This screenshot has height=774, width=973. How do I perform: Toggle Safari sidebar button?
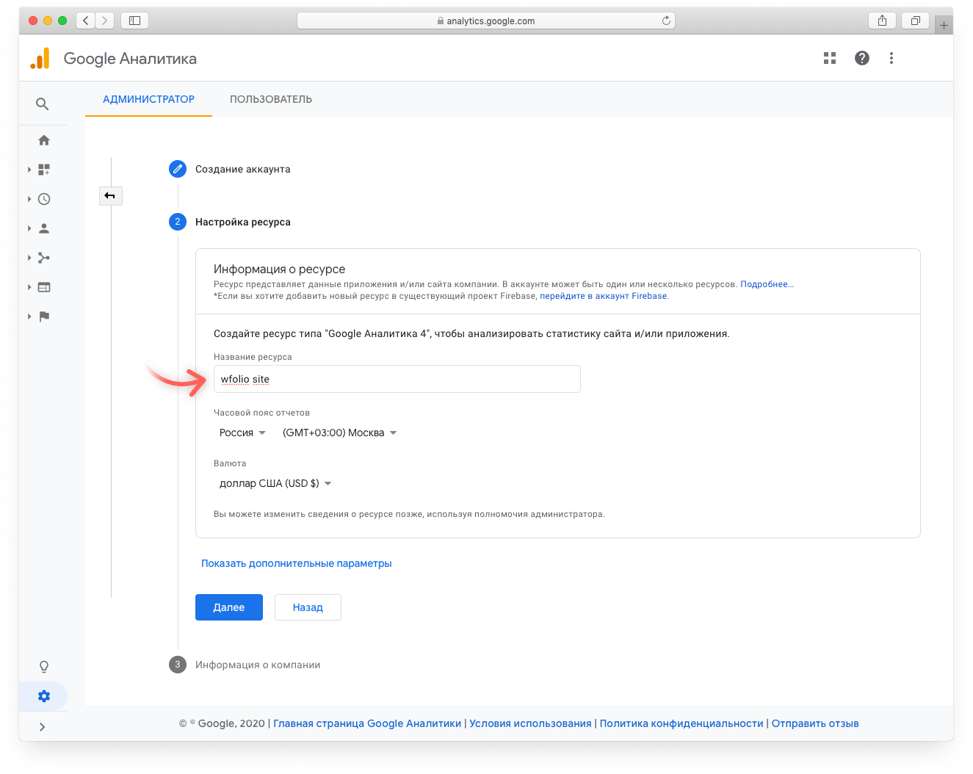coord(134,21)
